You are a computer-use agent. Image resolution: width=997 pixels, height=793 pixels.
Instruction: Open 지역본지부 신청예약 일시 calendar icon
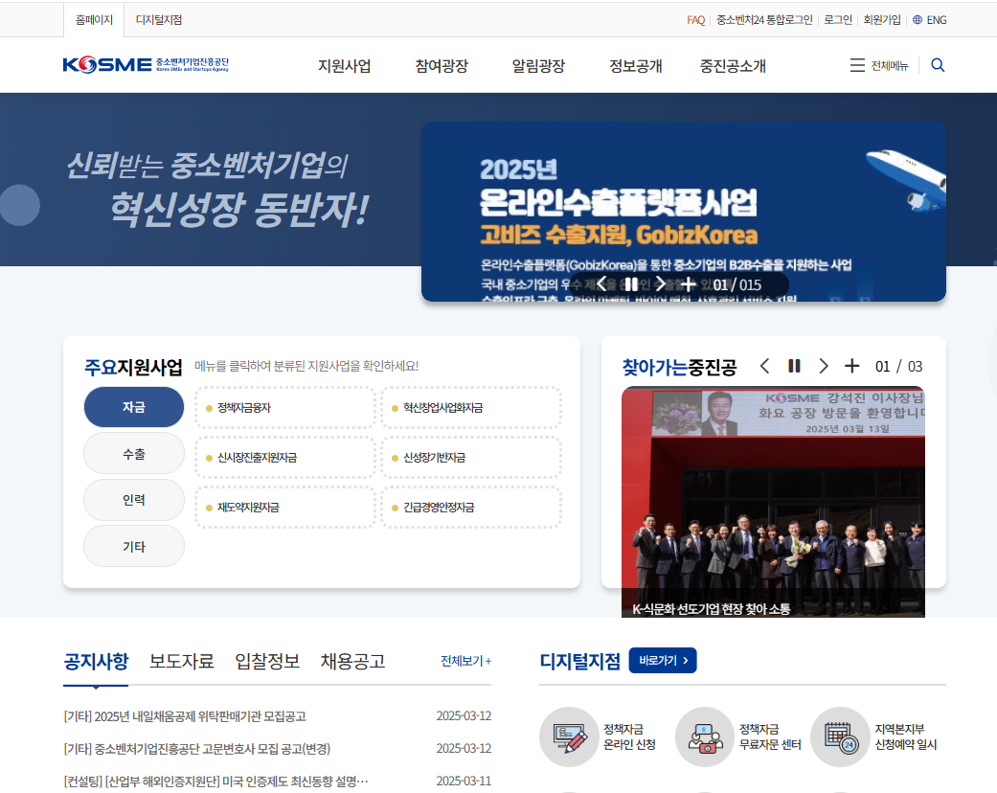click(841, 736)
